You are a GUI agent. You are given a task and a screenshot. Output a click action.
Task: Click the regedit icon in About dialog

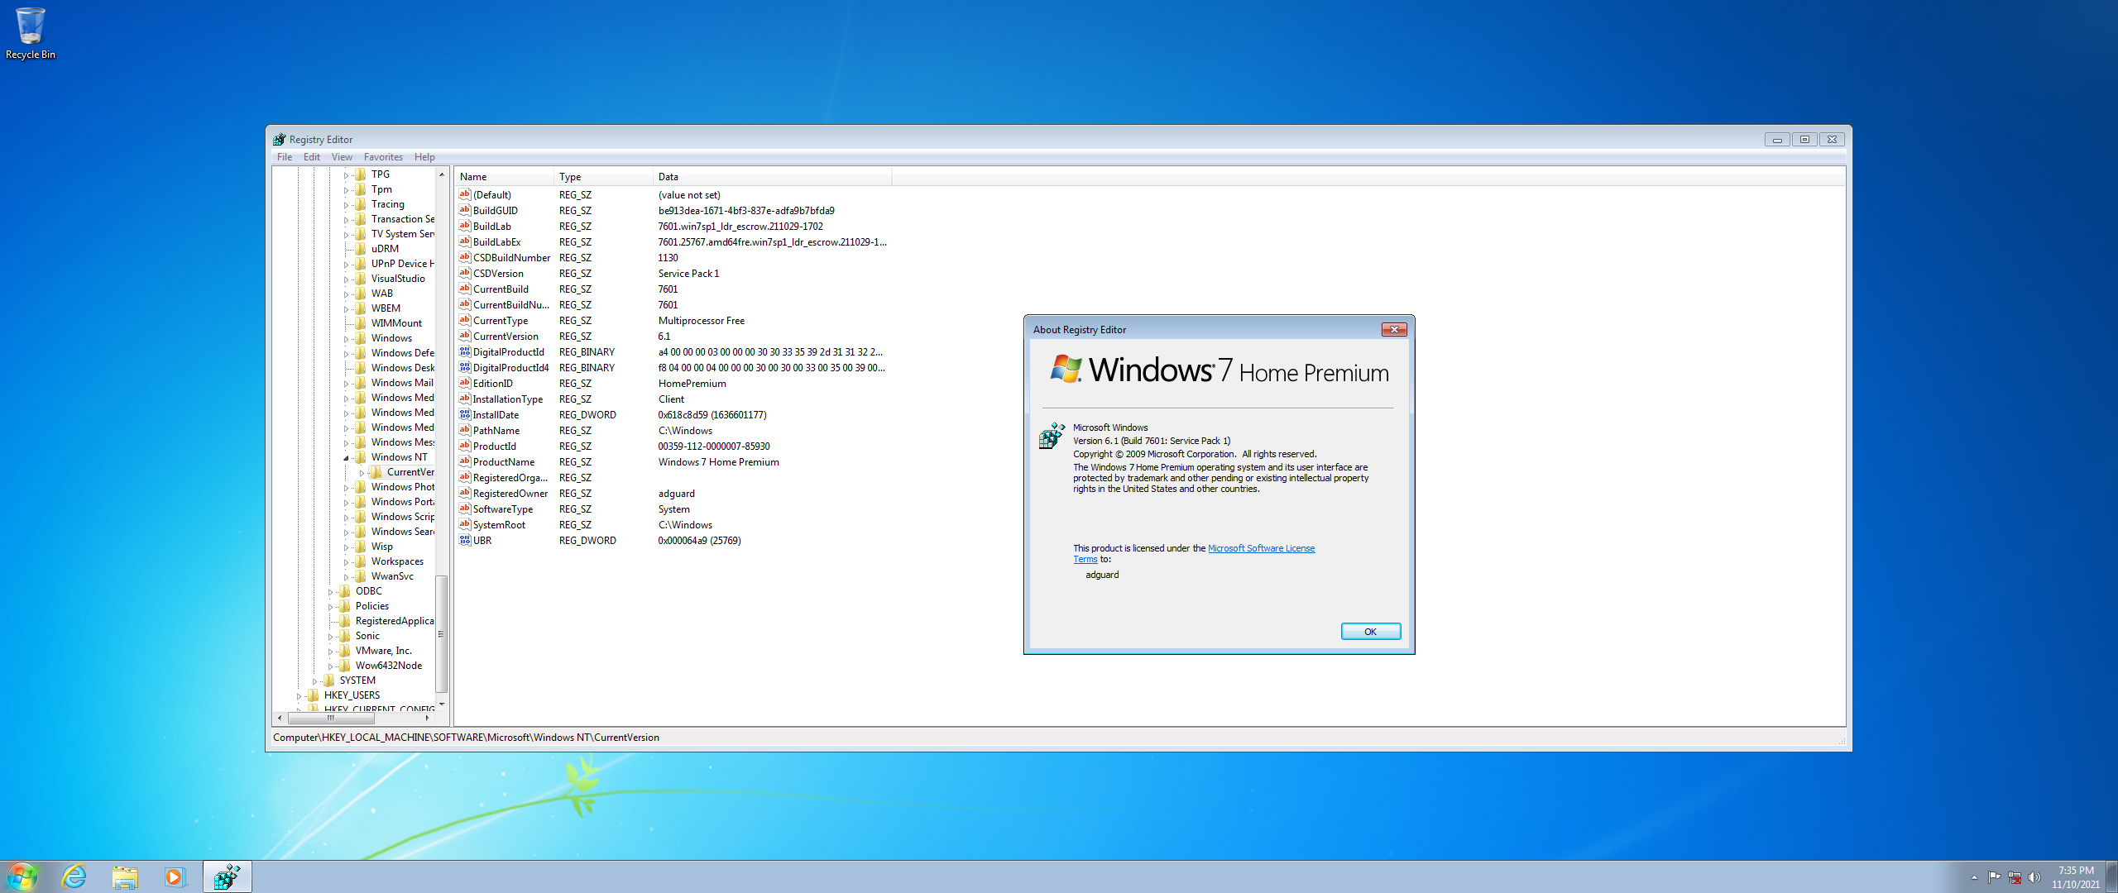(1052, 436)
